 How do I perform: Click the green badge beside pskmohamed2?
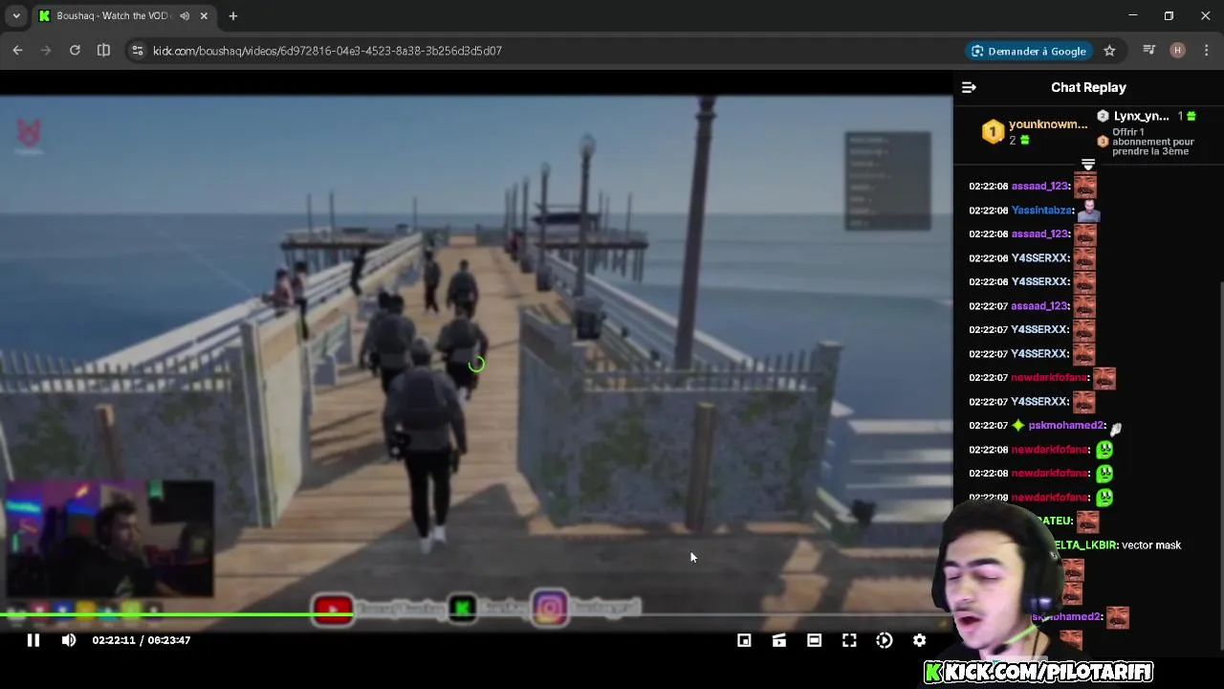tap(1017, 425)
